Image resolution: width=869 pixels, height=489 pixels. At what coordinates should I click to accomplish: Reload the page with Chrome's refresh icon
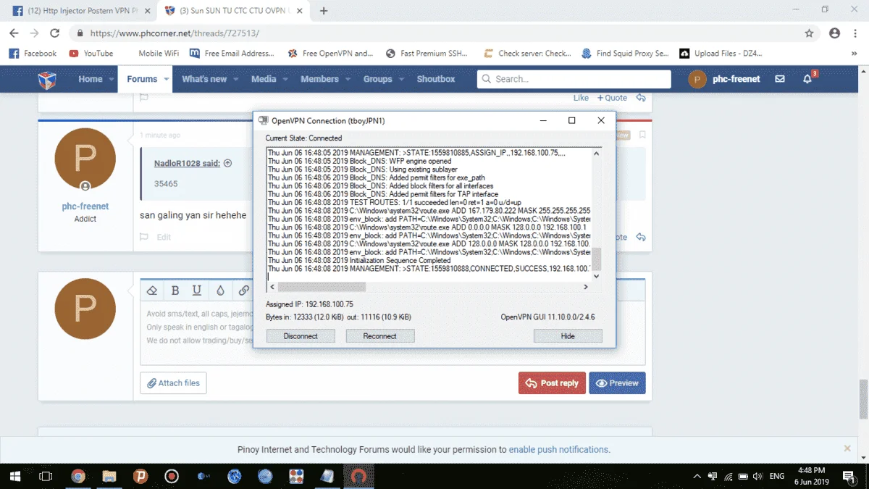pyautogui.click(x=54, y=33)
